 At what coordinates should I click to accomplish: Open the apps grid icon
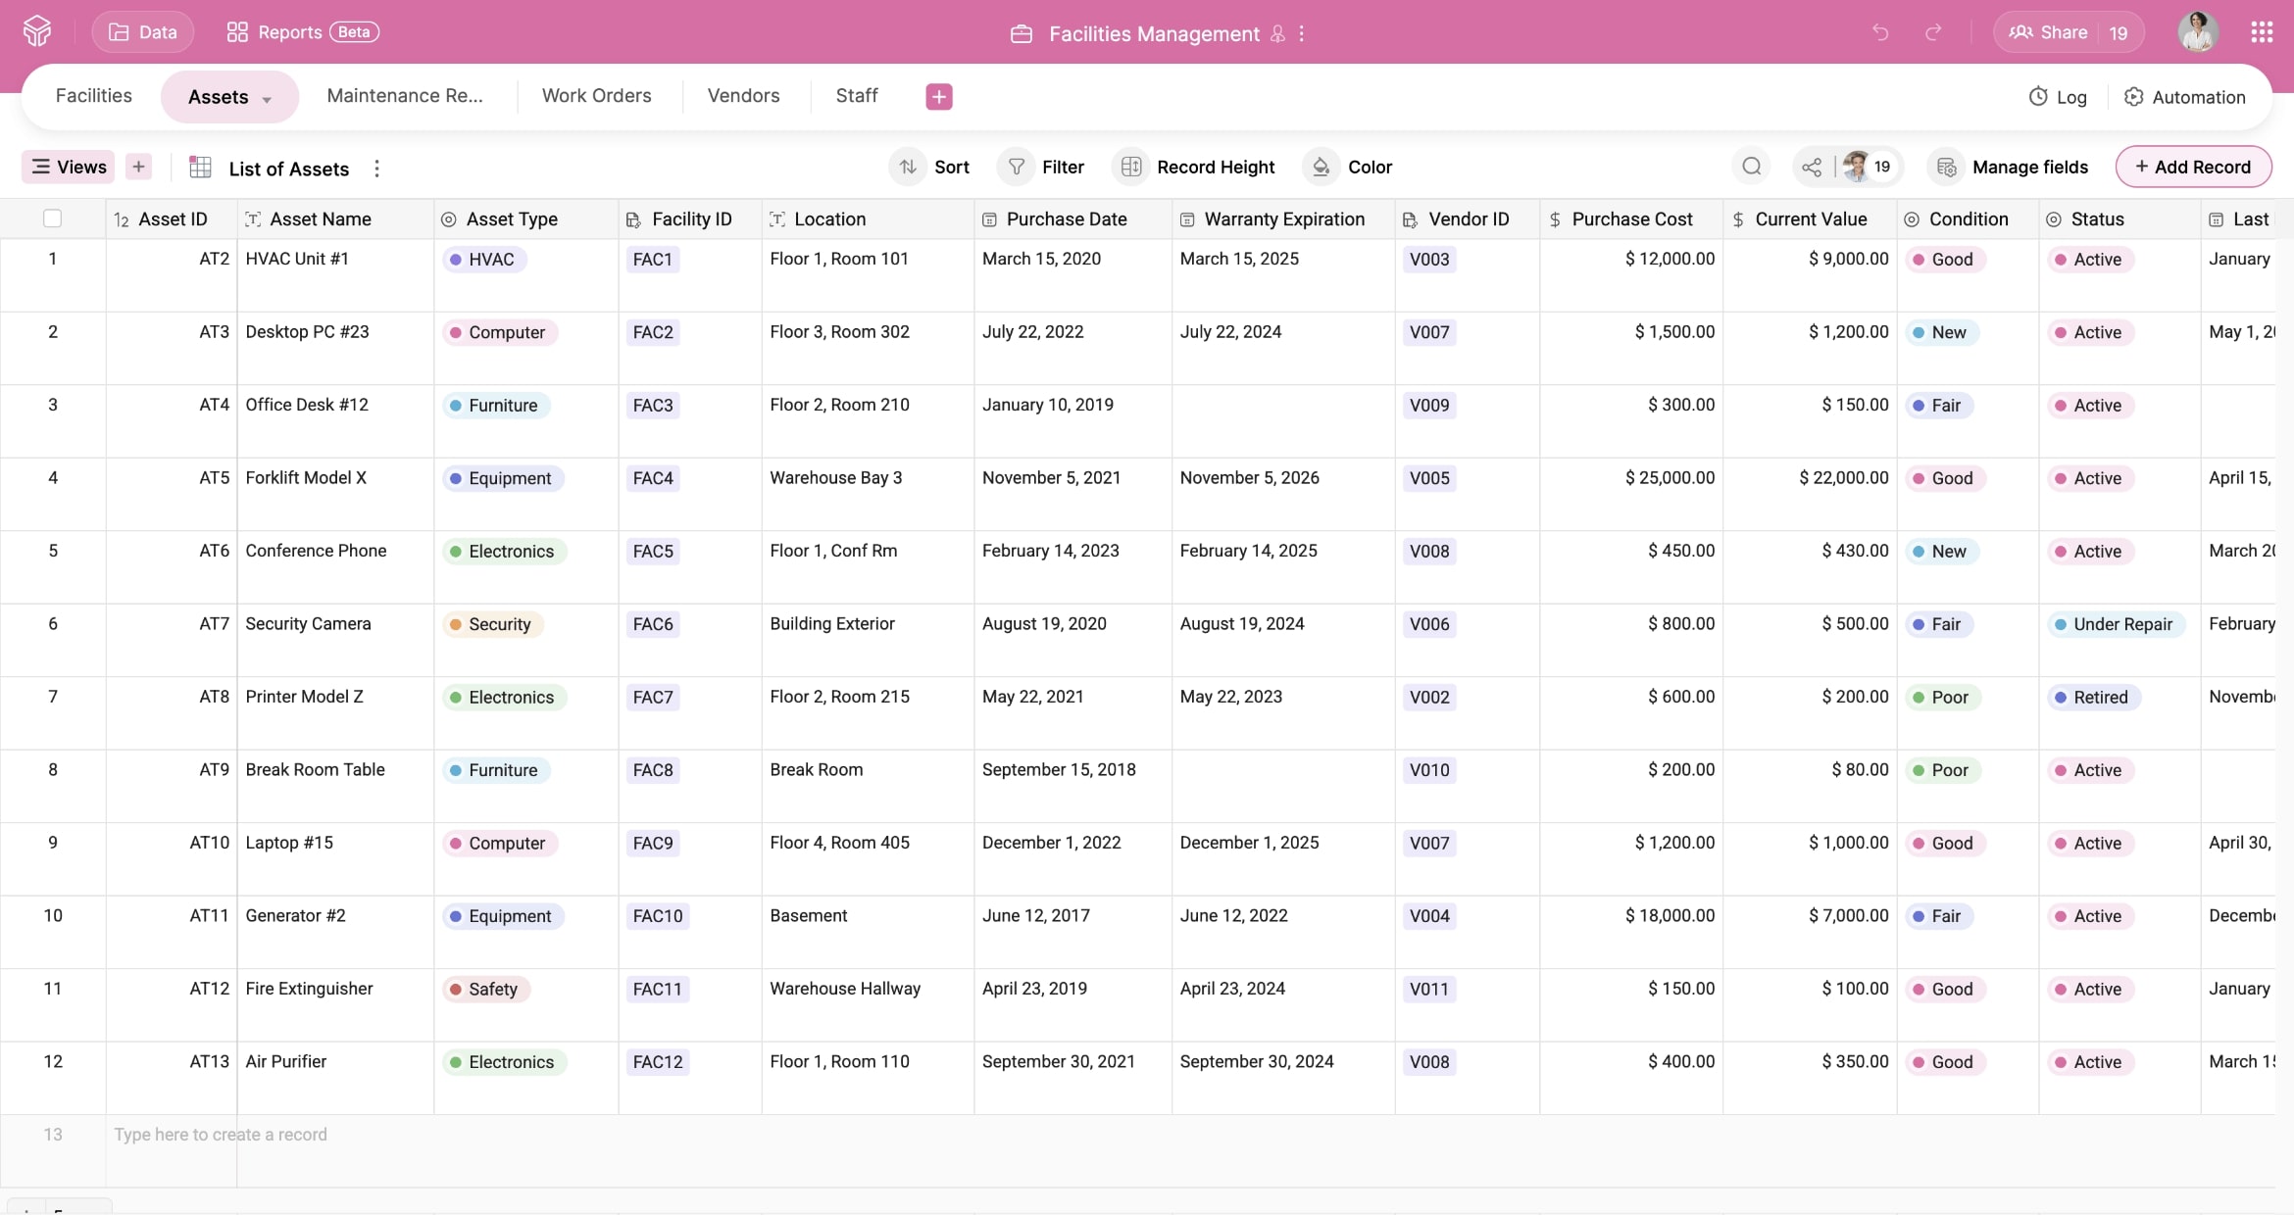(2262, 32)
